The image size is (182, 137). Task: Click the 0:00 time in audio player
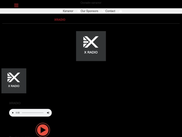click(x=18, y=113)
